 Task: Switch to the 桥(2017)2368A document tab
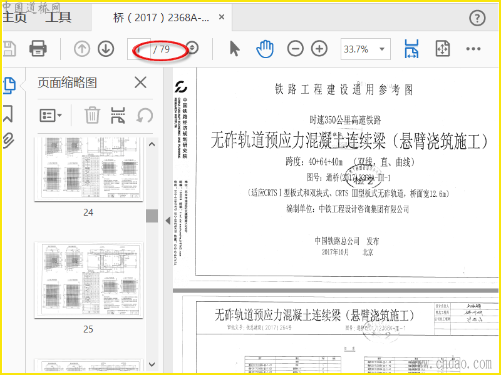(x=161, y=17)
